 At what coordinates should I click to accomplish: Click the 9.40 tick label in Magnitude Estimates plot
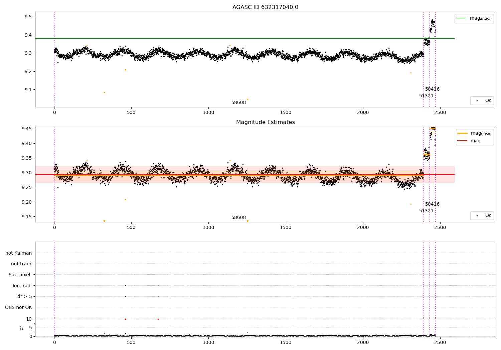tap(27, 143)
